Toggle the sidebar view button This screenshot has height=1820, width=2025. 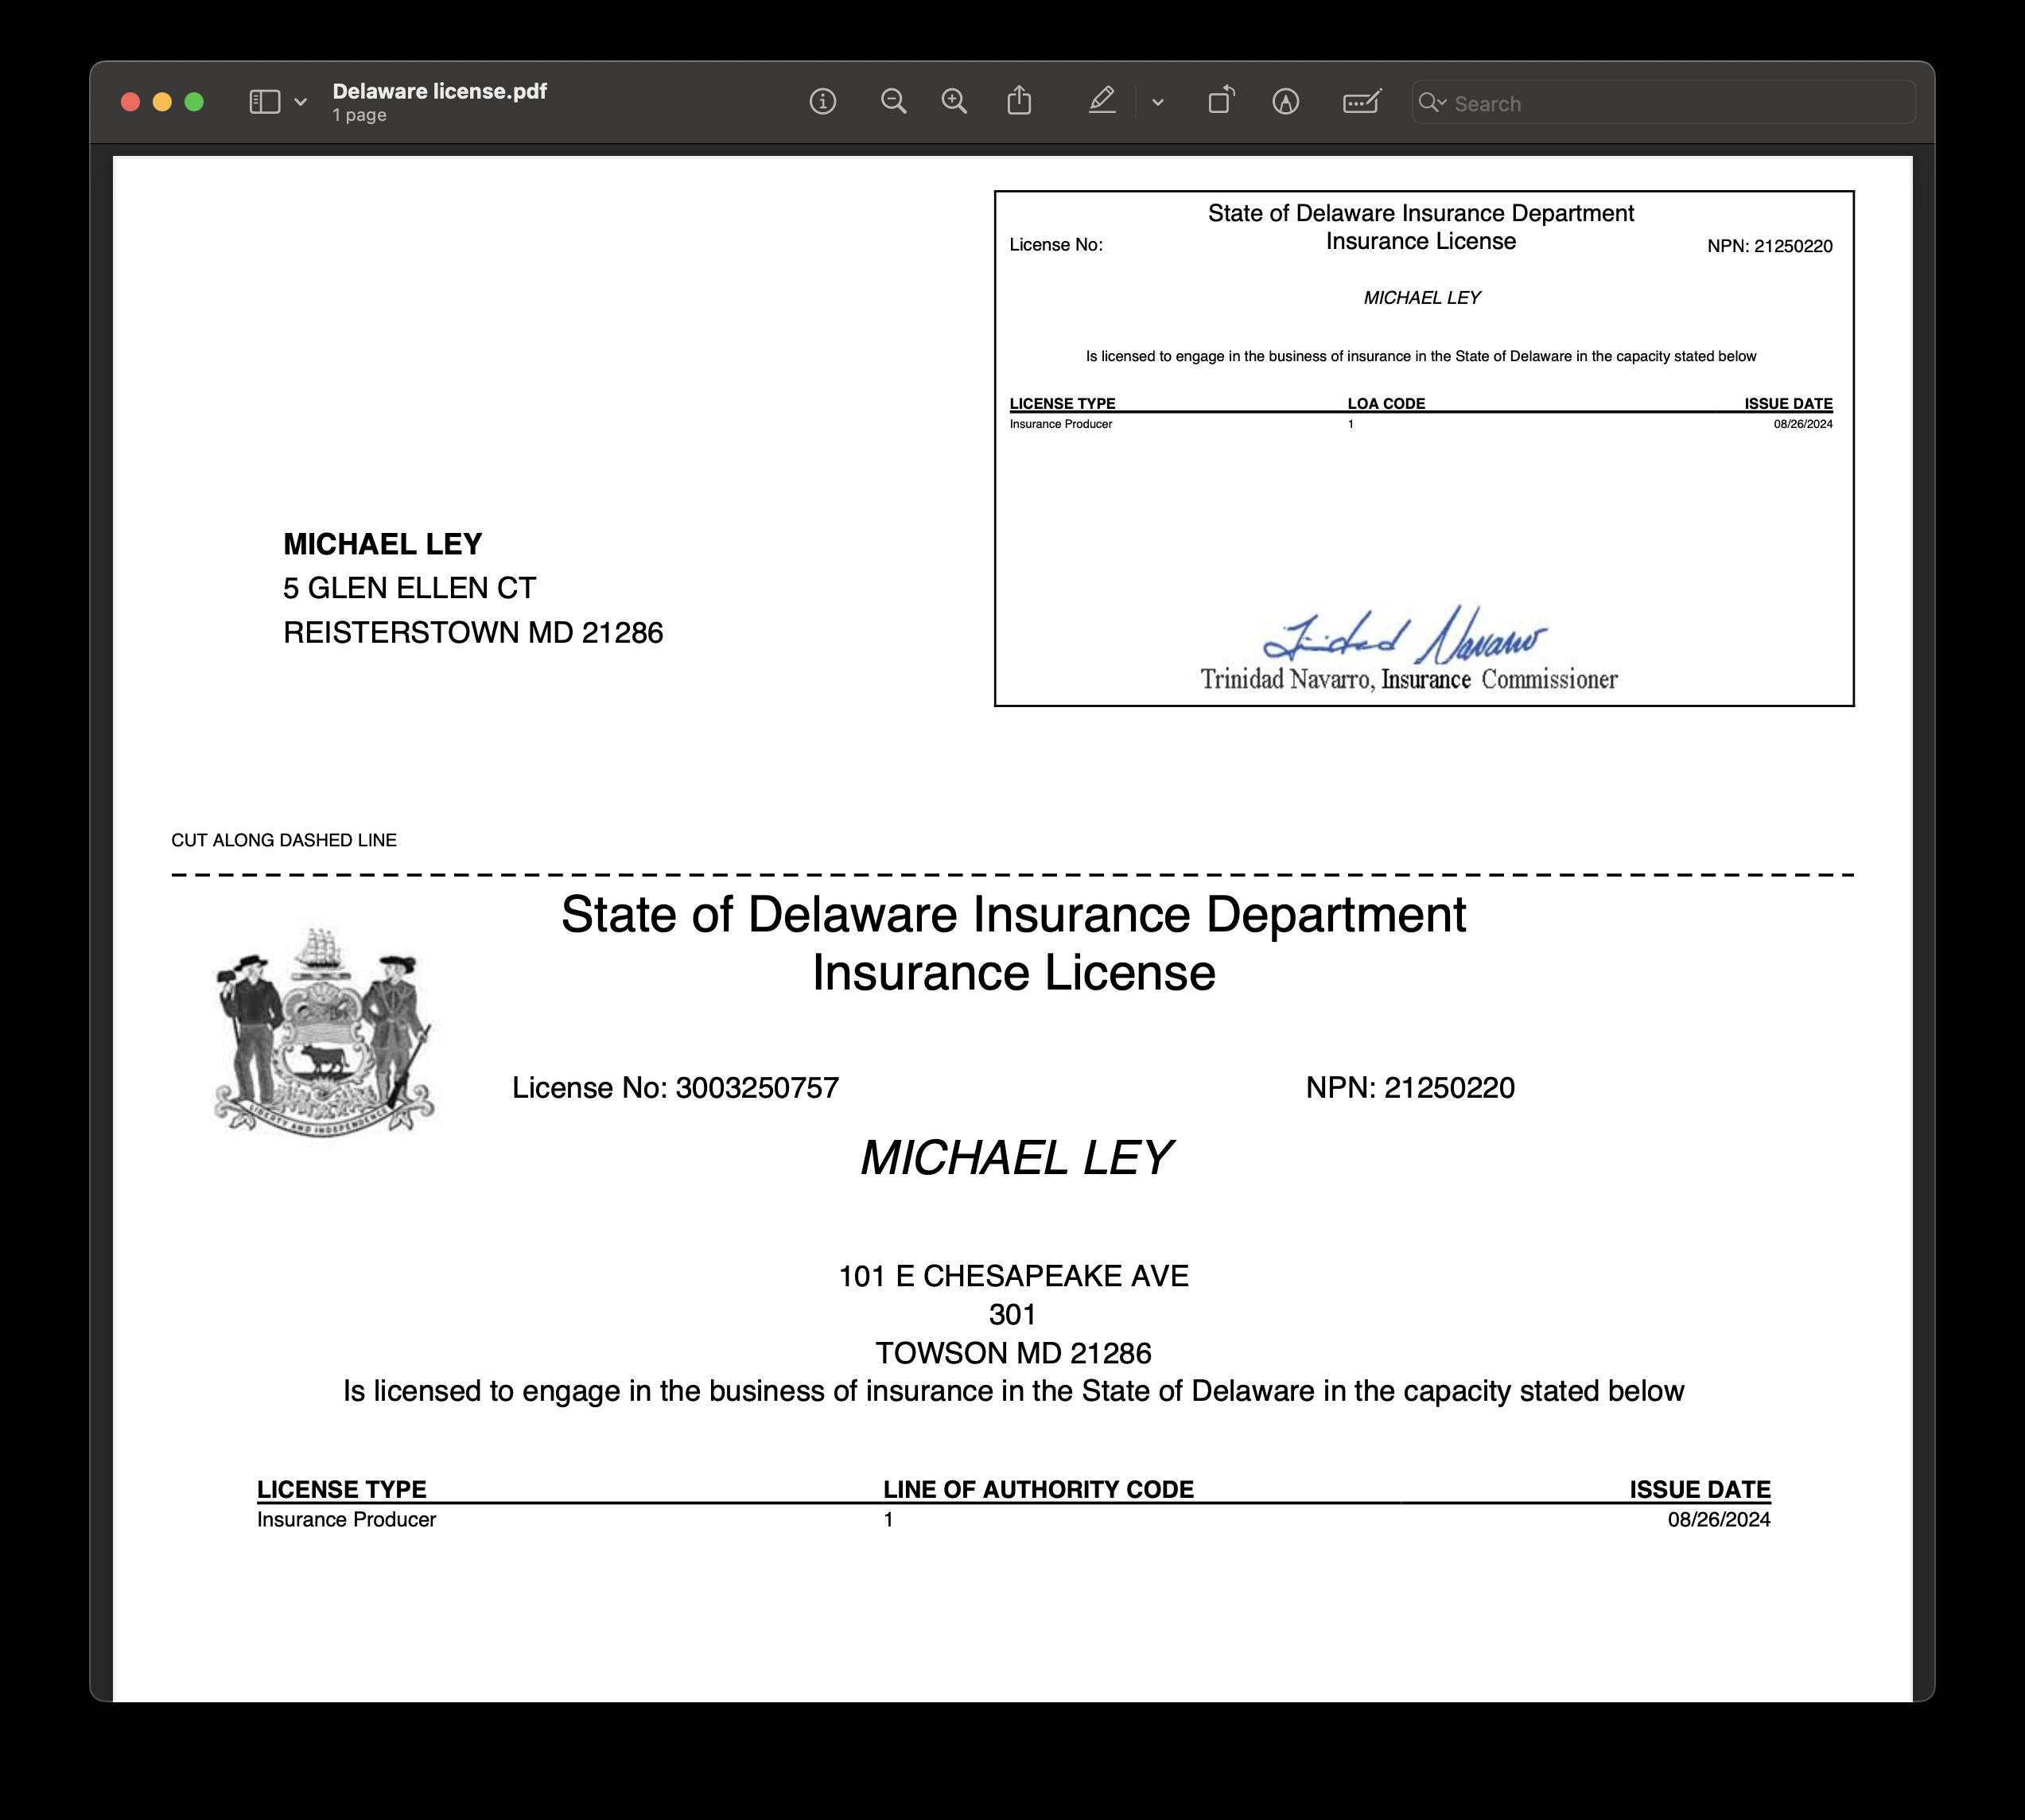point(264,102)
